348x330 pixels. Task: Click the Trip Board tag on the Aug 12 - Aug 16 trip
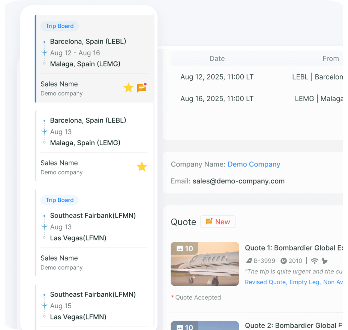[60, 26]
